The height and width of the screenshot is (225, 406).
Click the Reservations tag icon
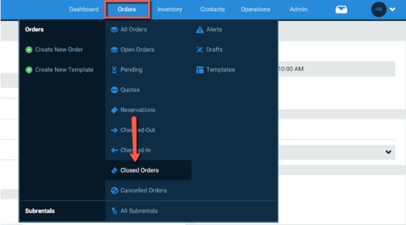click(x=114, y=110)
